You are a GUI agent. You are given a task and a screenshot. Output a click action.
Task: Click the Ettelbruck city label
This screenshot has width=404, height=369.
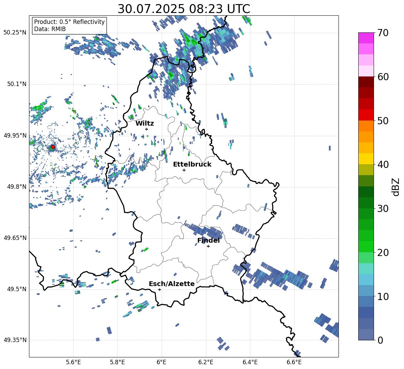192,165
